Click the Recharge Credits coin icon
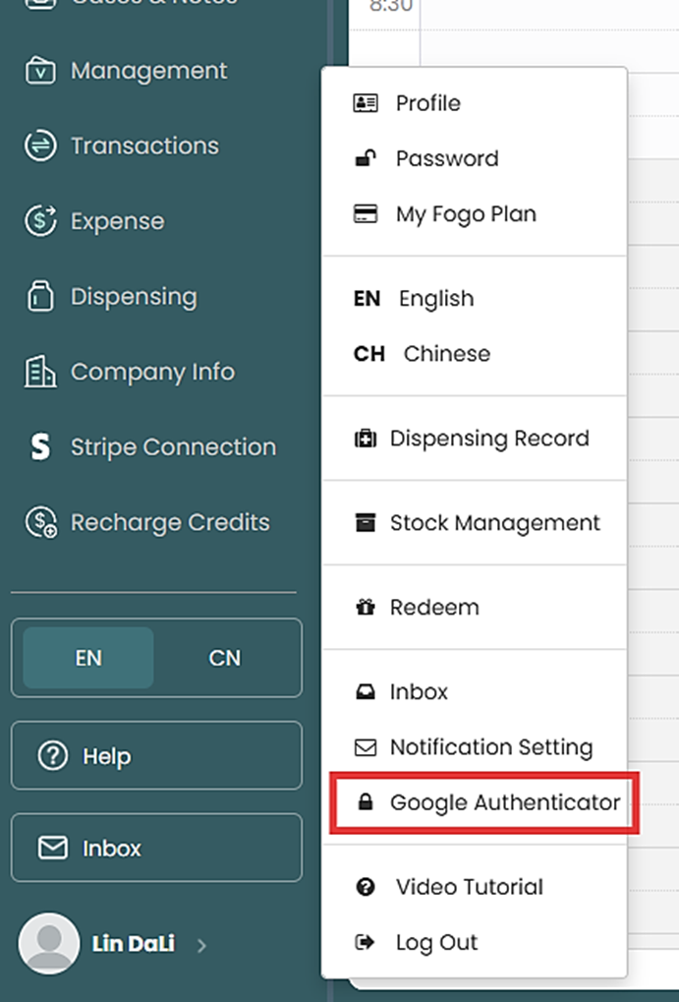Viewport: 679px width, 1002px height. 40,522
